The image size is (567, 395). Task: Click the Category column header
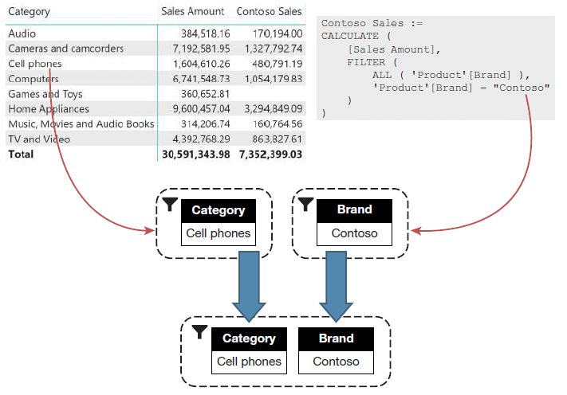(x=29, y=12)
